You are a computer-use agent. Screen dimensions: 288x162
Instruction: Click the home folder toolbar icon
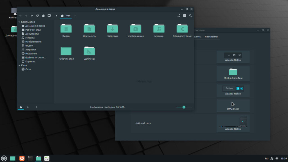tap(43, 16)
